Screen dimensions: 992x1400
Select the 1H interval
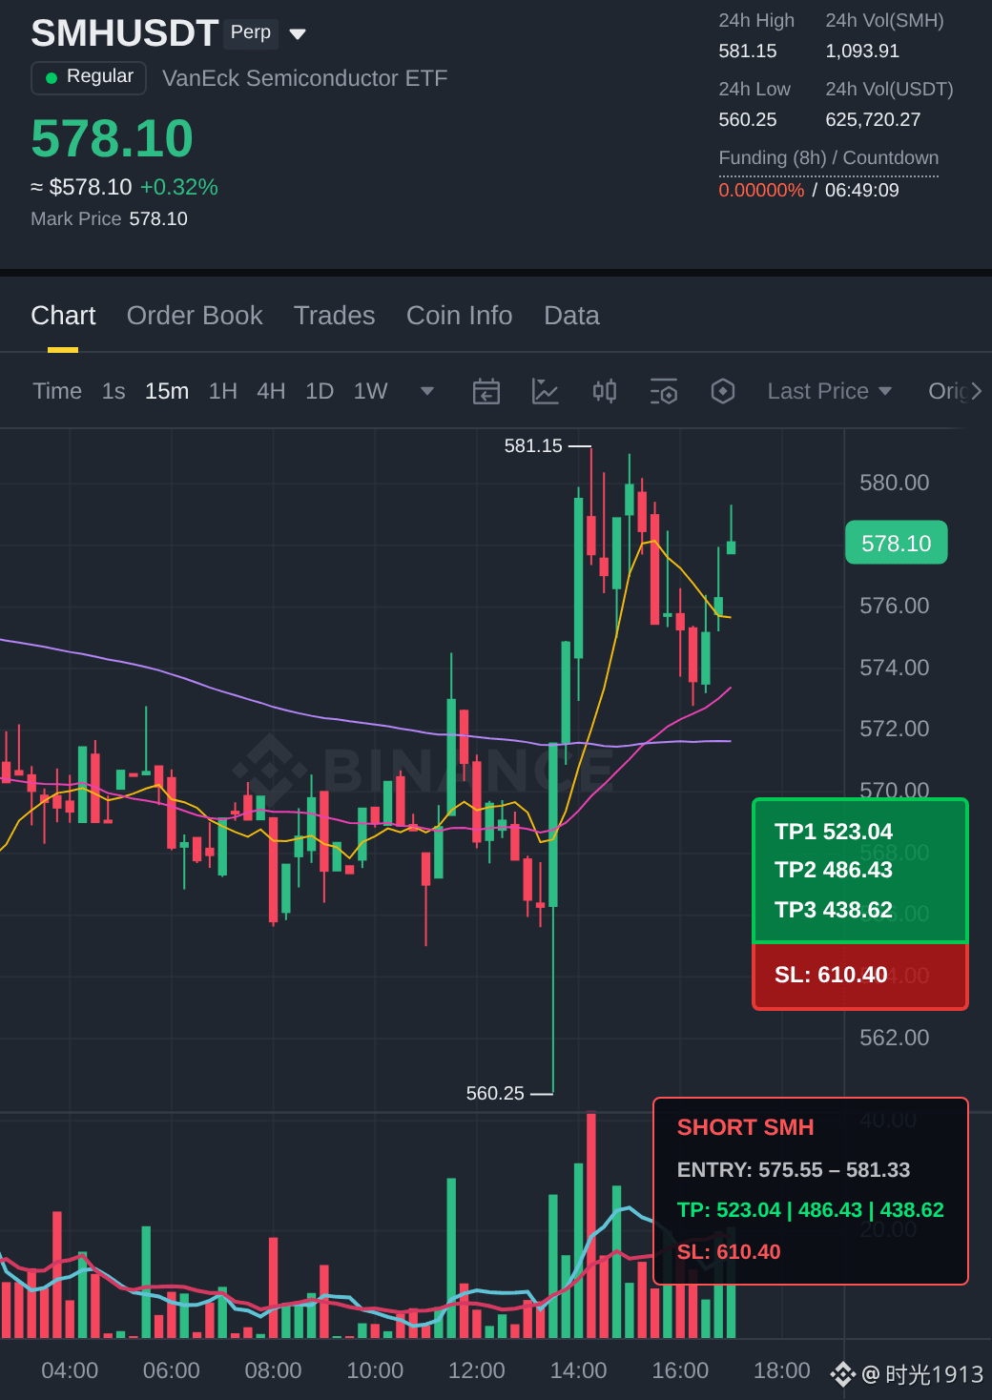pos(222,391)
